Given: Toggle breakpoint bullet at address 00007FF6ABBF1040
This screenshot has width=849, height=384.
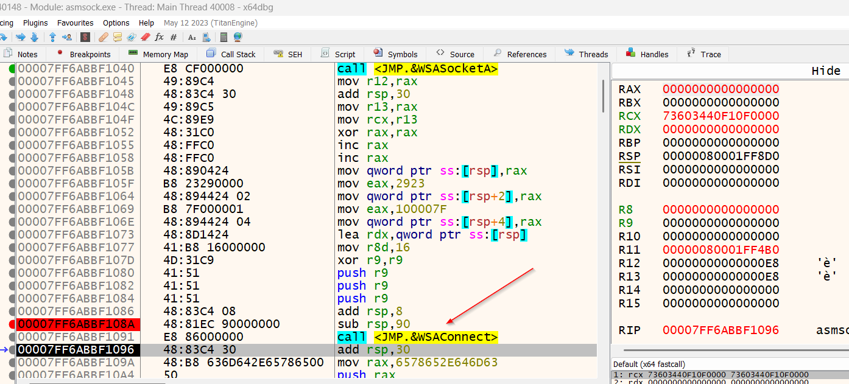Looking at the screenshot, I should coord(12,68).
